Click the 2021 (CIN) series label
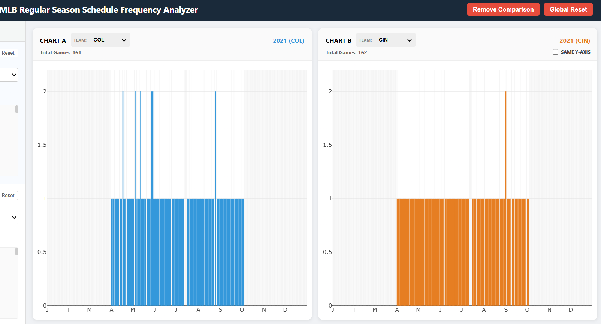This screenshot has width=601, height=324. coord(574,41)
